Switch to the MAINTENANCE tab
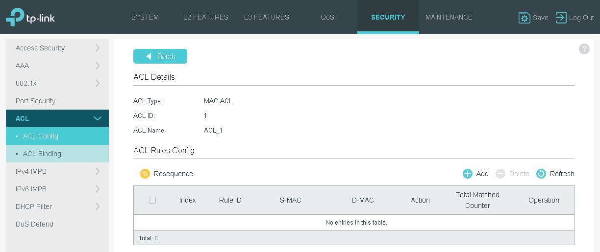 (x=449, y=17)
